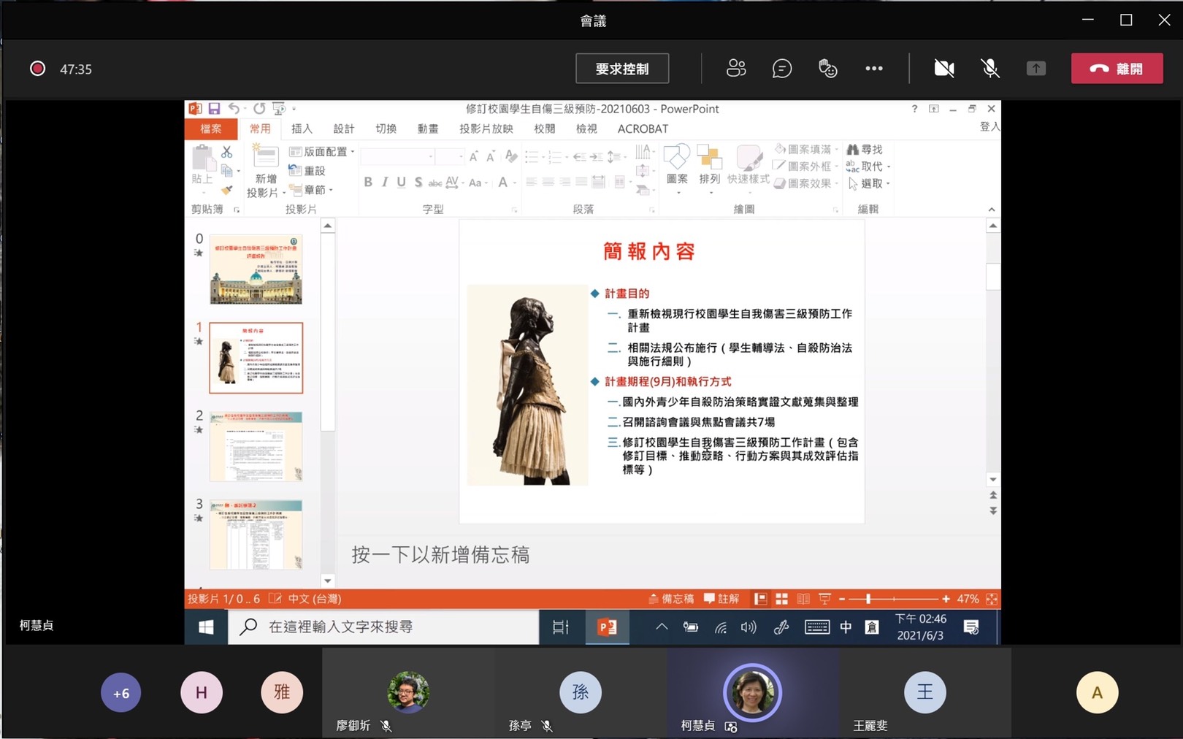Screen dimensions: 1183x739
Task: Toggle Italic formatting
Action: tap(385, 182)
